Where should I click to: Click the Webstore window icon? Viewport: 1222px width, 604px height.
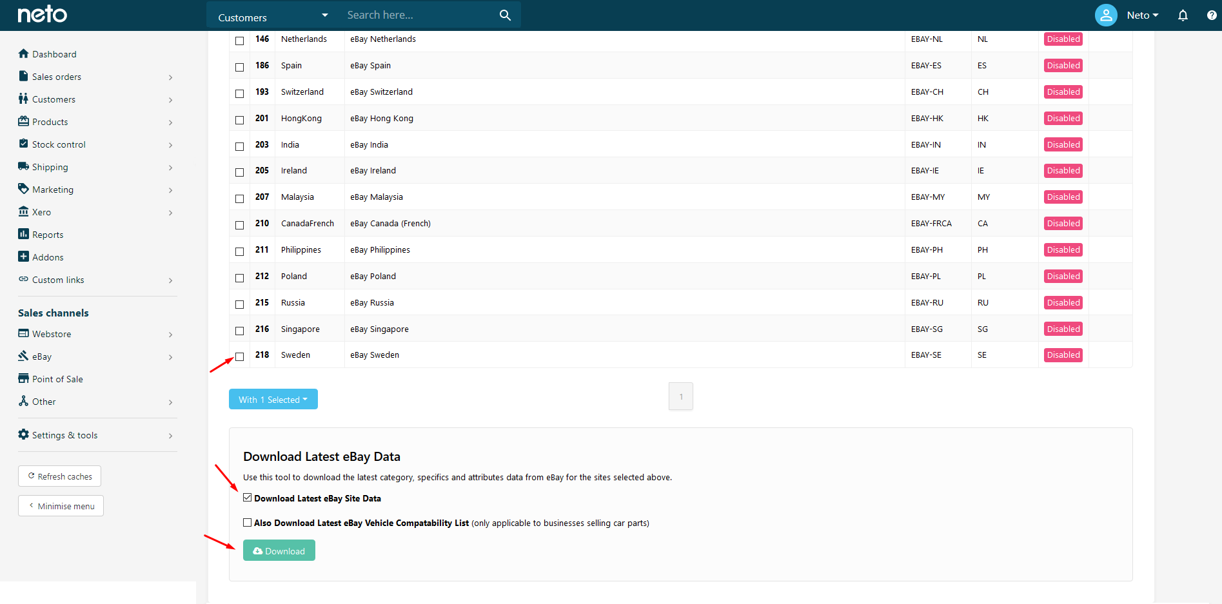[23, 333]
